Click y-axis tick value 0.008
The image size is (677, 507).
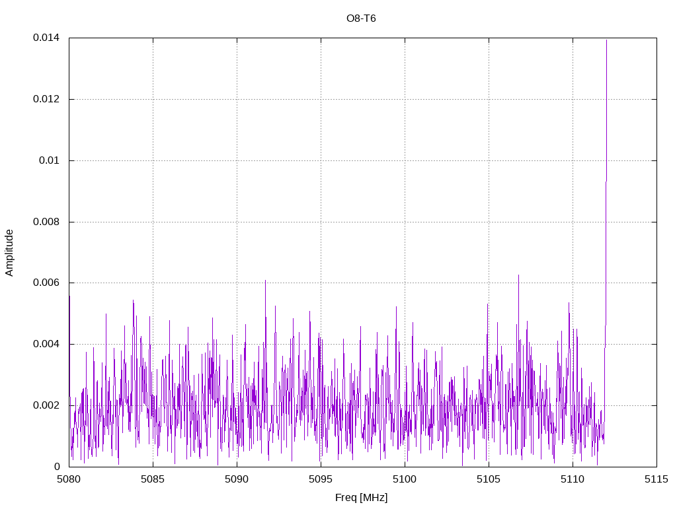coord(46,222)
